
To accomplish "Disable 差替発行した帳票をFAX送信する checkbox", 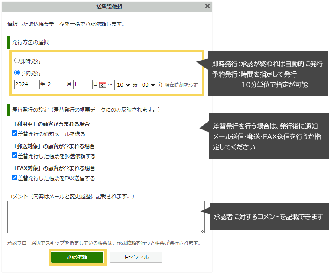I will (14, 178).
